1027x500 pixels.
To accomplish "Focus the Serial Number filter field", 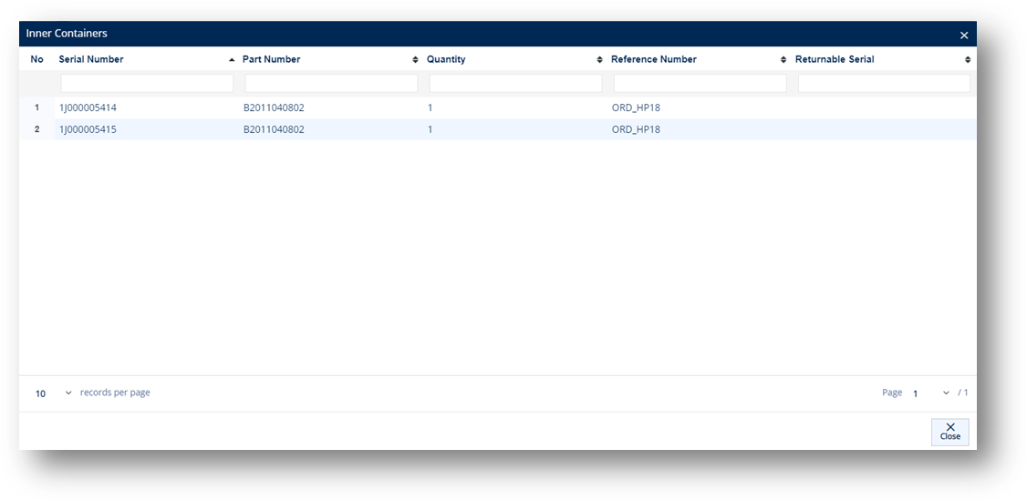I will pos(147,83).
